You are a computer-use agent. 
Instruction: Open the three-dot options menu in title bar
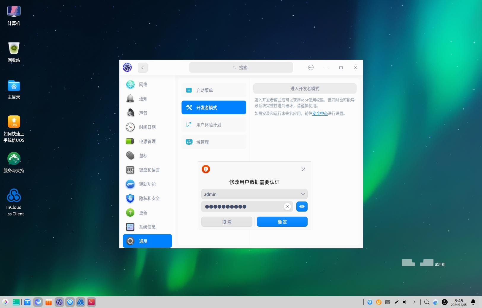click(311, 67)
